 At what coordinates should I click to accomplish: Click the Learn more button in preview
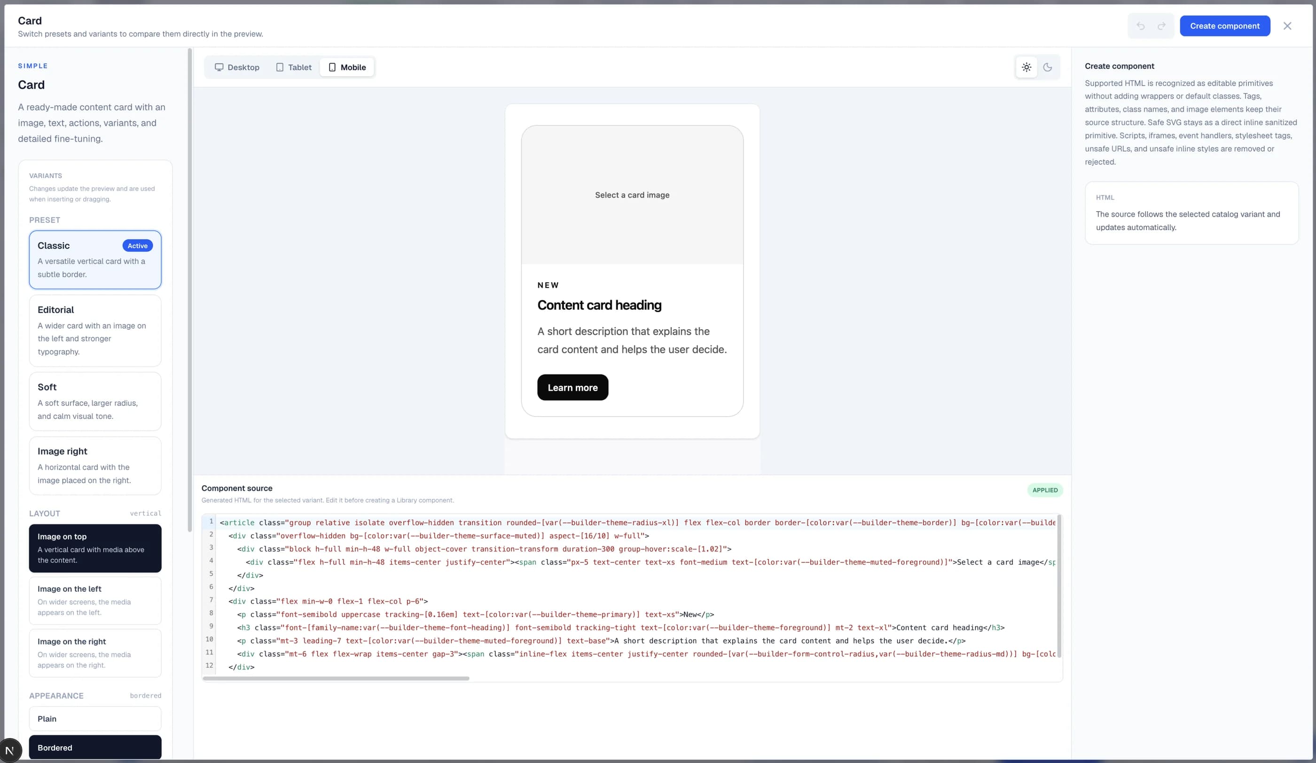click(572, 387)
